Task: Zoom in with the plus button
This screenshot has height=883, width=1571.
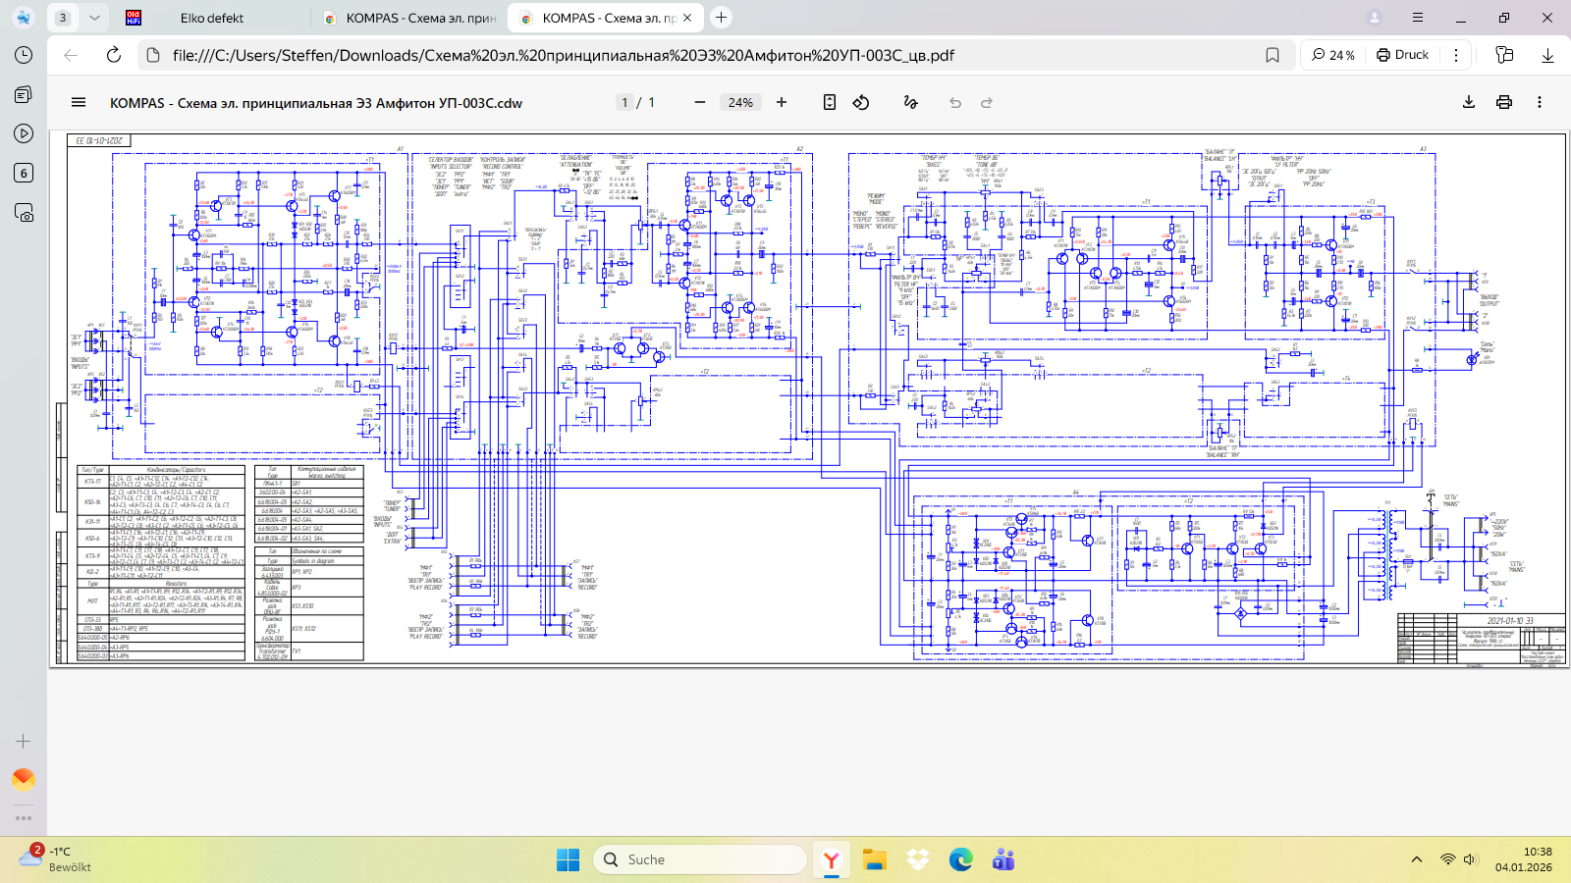Action: (x=782, y=102)
